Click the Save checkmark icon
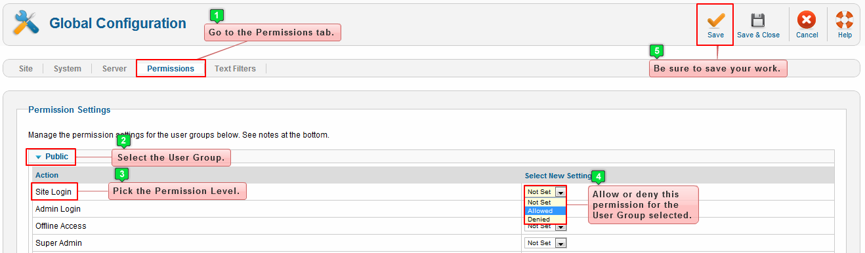The height and width of the screenshot is (253, 865). (715, 20)
